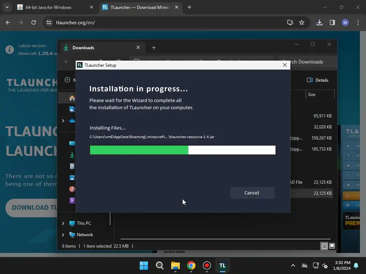Open Chrome profile M avatar
This screenshot has height=274, width=366.
(345, 22)
